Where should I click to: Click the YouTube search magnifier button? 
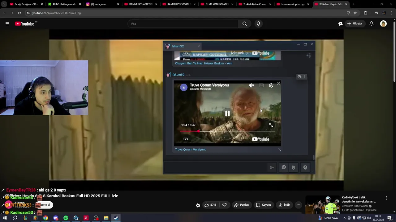(x=244, y=24)
